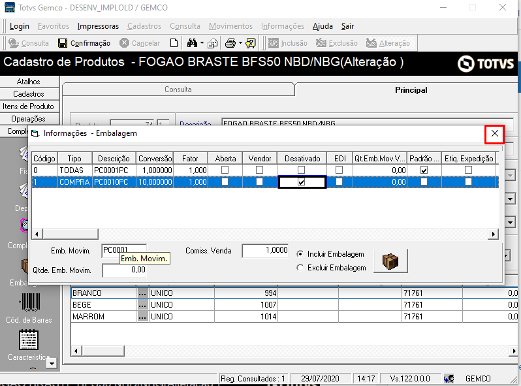Click the Comiss. Venda input field
Screen dimensions: 521x386
coord(265,250)
